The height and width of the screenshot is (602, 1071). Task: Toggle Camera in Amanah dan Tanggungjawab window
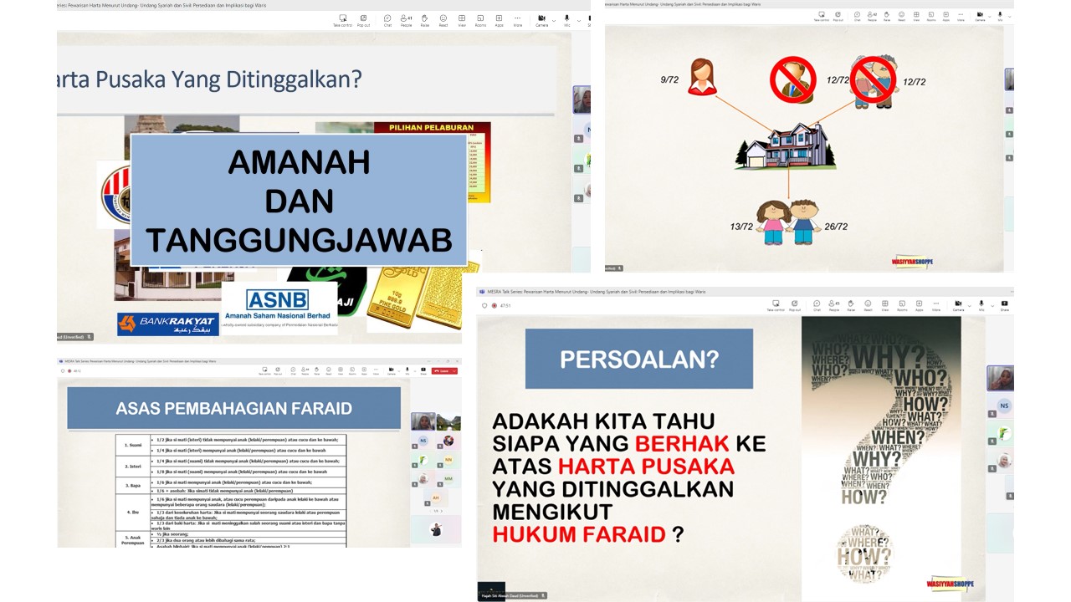[541, 20]
